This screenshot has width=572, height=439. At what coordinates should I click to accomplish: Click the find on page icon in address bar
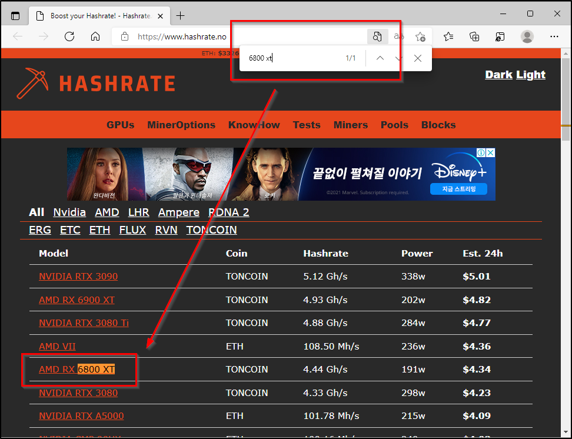pyautogui.click(x=377, y=36)
